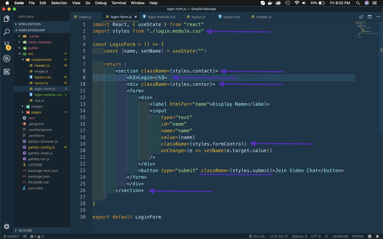Viewport: 383px width, 239px height.
Task: Click the volume icon in menu bar
Action: pos(304,3)
